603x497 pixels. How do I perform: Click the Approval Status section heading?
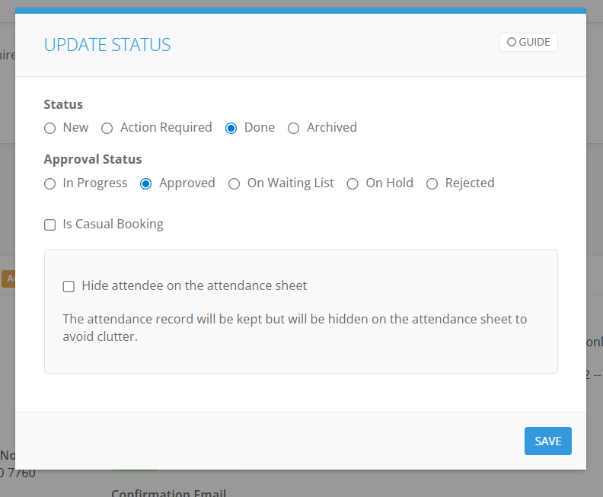[93, 160]
